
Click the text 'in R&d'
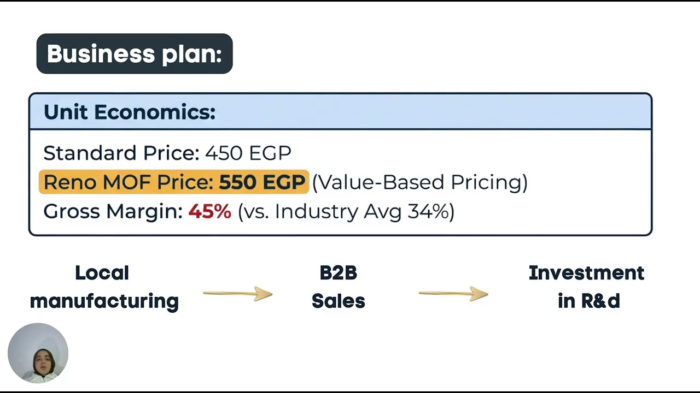point(588,301)
